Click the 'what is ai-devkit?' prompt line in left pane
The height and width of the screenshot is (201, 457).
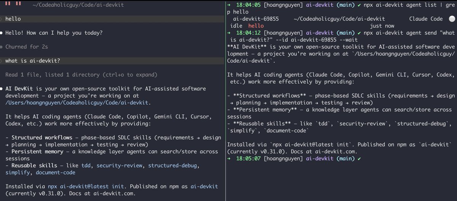(x=112, y=61)
